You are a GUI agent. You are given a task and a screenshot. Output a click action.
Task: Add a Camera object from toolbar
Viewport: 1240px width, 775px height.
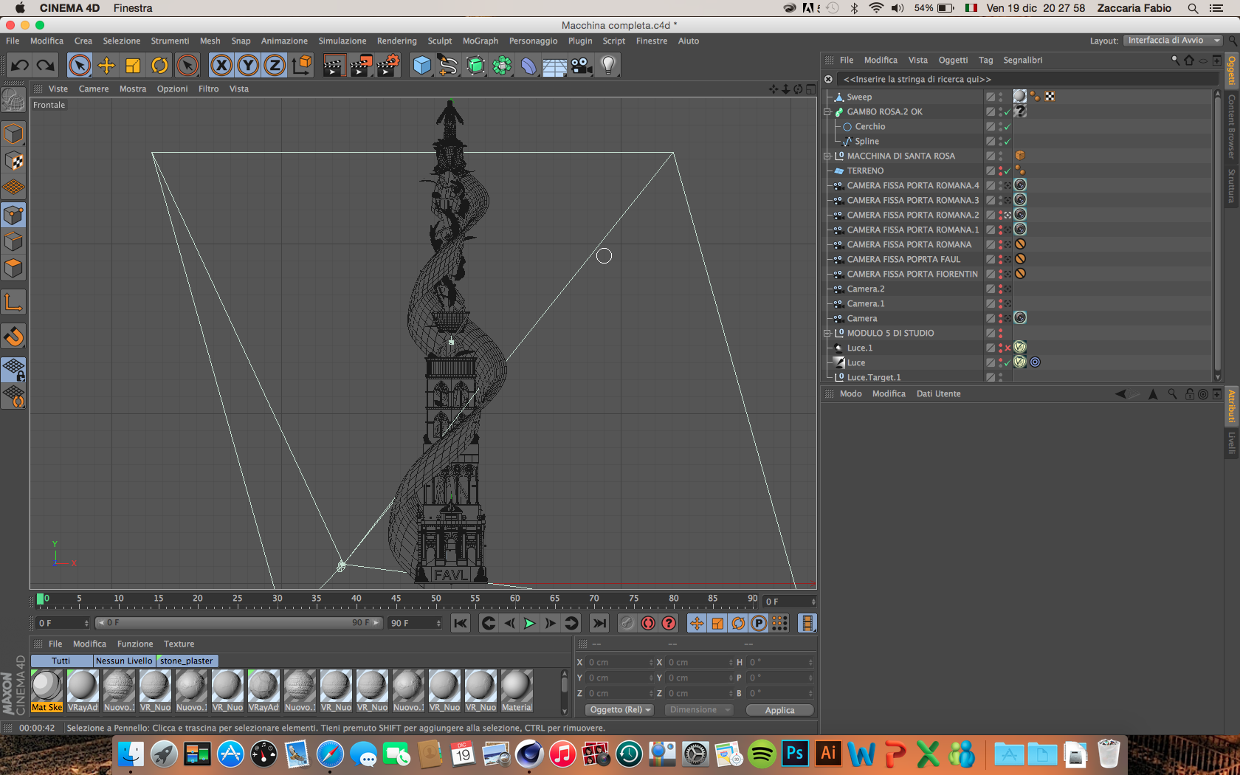click(582, 66)
